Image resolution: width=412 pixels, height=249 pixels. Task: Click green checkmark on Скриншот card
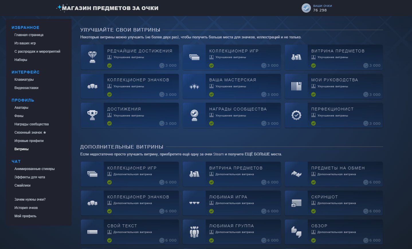(x=313, y=211)
